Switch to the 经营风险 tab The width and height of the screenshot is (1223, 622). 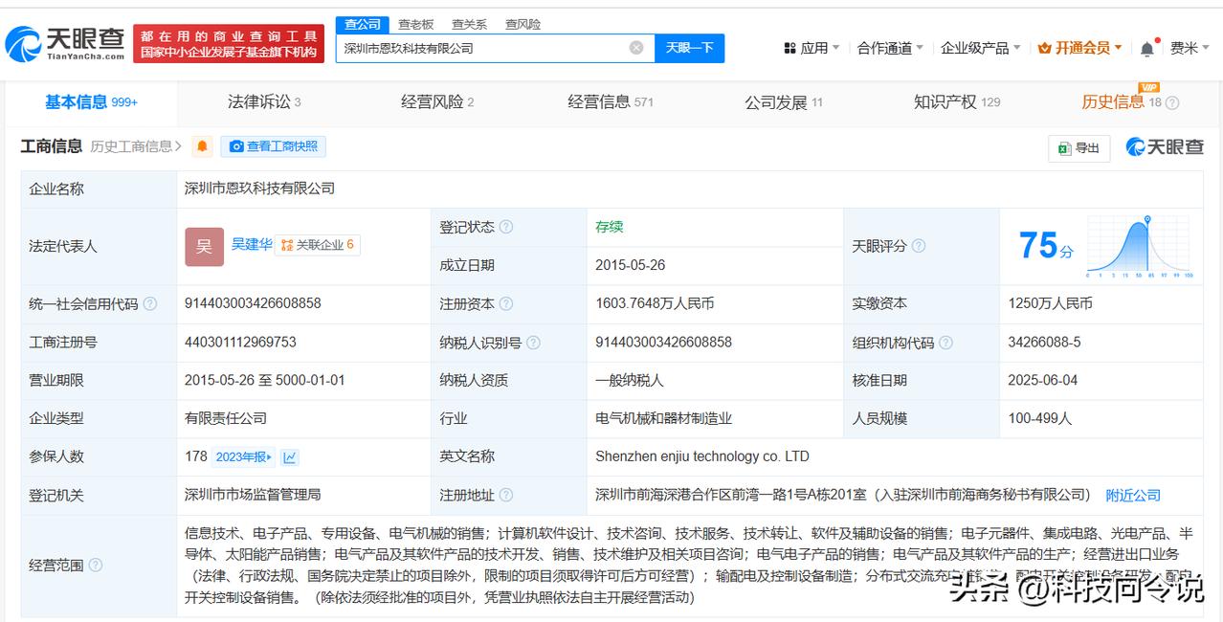[437, 102]
